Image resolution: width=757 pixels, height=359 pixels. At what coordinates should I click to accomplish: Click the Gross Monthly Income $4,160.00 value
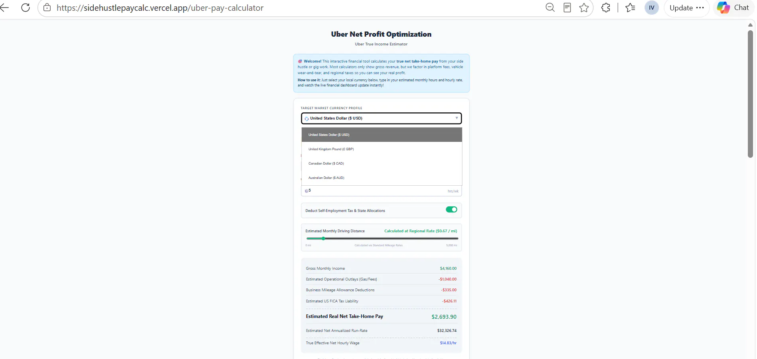point(448,269)
